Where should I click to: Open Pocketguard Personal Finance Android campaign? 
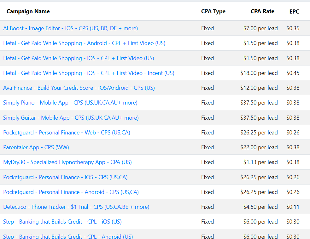point(71,192)
